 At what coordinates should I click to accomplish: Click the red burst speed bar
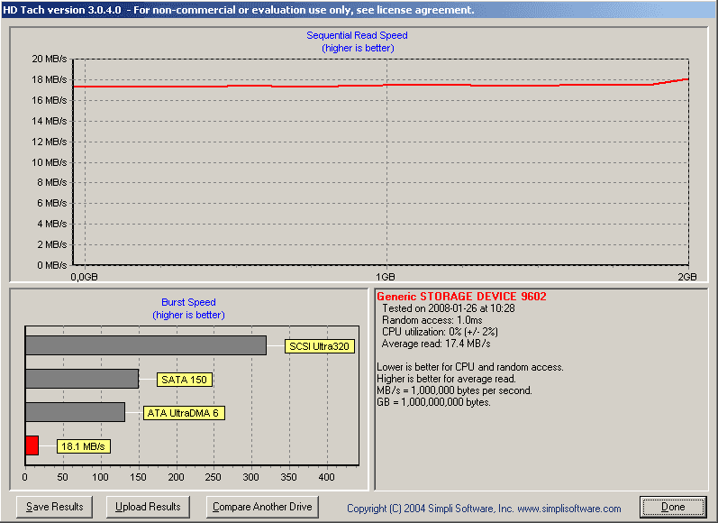pos(32,445)
